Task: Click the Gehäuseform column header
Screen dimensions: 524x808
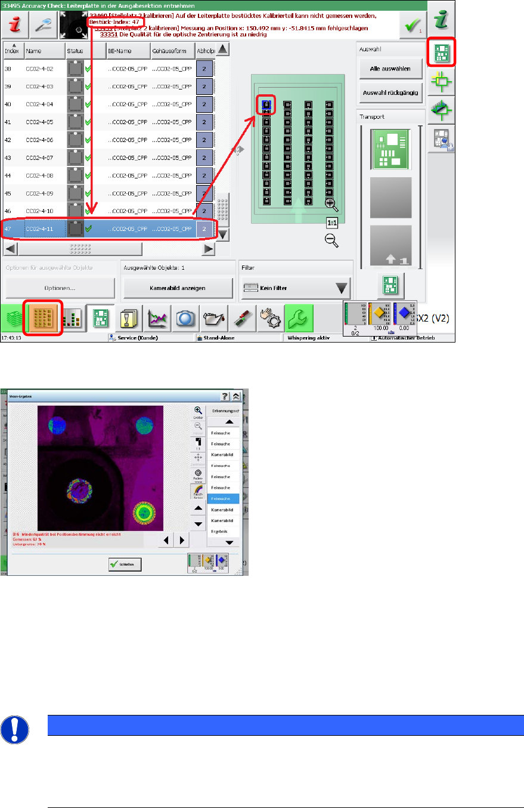Action: point(172,51)
